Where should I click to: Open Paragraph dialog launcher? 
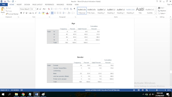click(75, 17)
